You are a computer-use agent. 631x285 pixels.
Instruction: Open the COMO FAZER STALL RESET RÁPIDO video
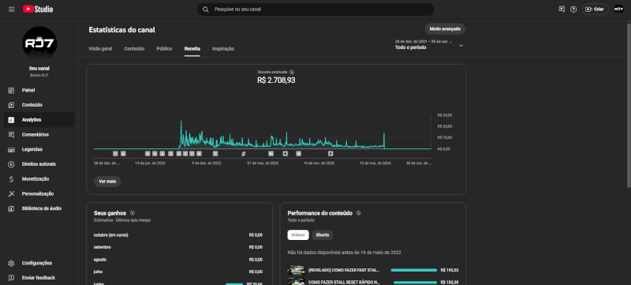344,282
